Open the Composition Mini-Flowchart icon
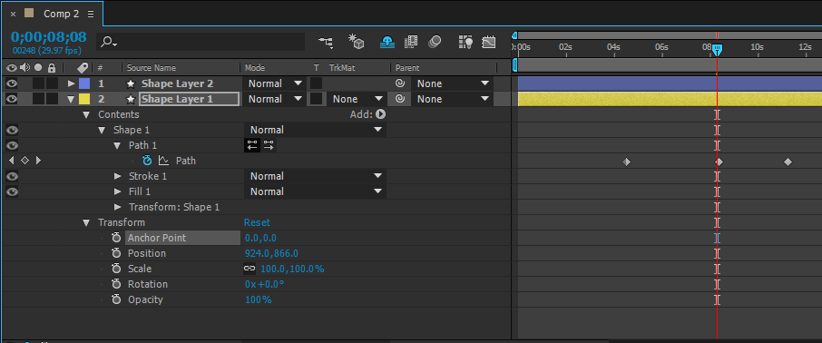Viewport: 822px width, 343px height. tap(326, 42)
